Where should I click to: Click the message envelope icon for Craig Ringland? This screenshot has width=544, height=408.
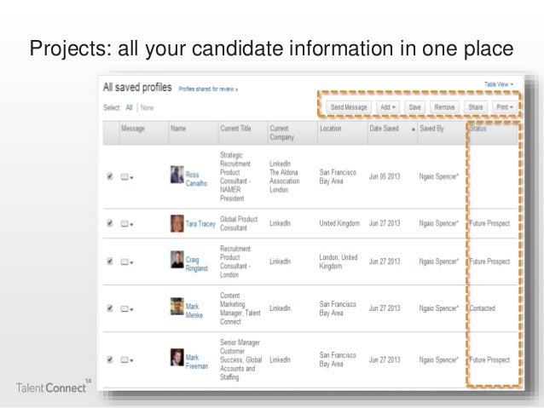124,262
